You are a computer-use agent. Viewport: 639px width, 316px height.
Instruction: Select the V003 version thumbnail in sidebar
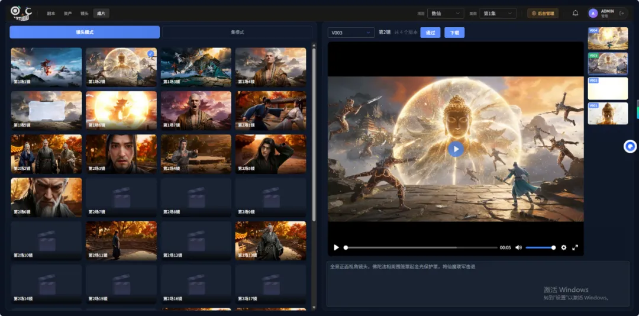(x=608, y=63)
